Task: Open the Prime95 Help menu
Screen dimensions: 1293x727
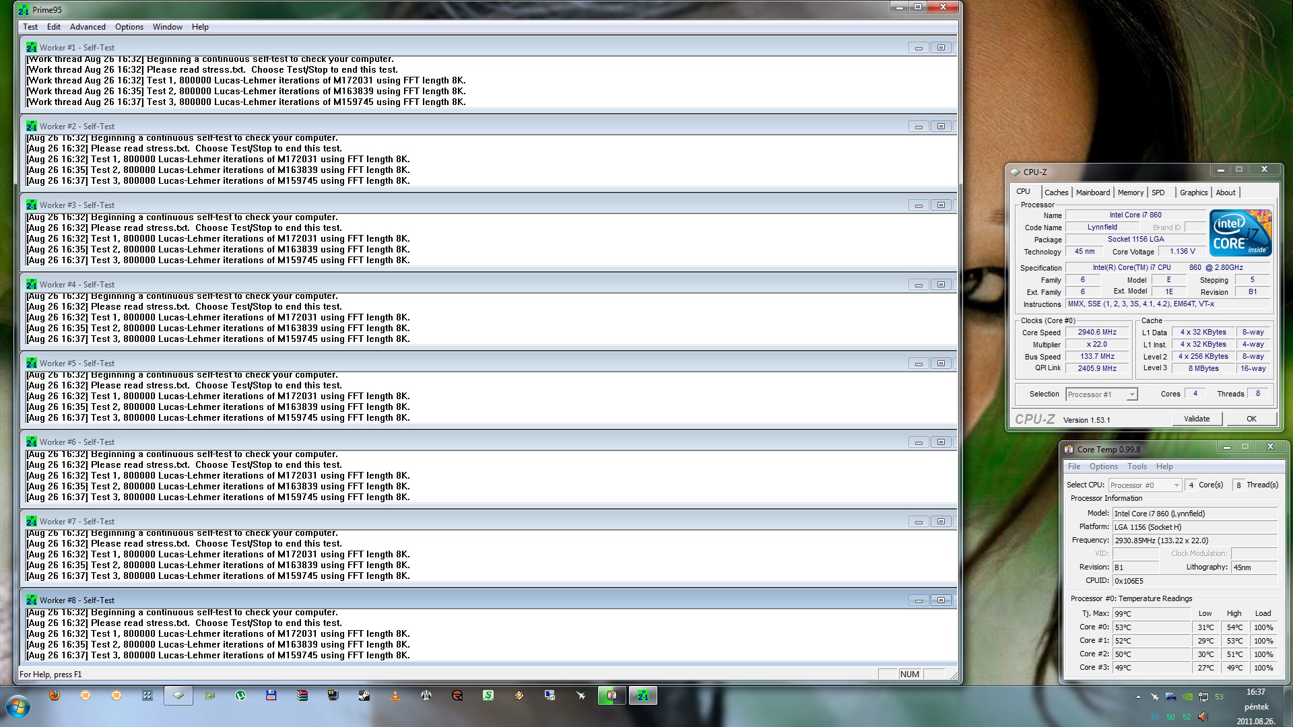Action: click(200, 27)
